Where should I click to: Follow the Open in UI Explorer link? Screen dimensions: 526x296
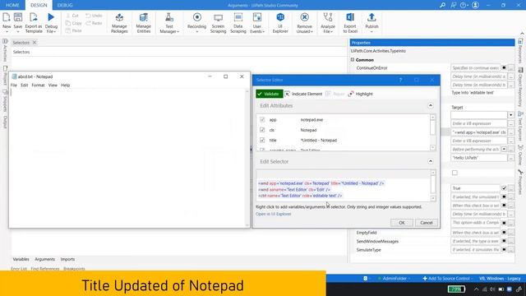point(274,214)
